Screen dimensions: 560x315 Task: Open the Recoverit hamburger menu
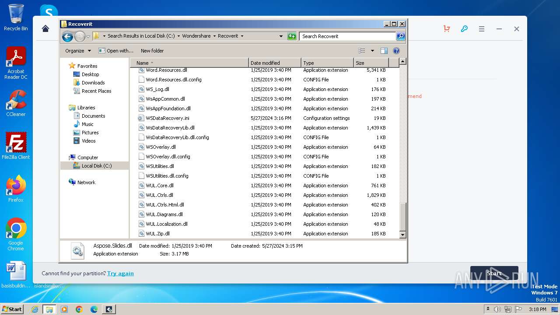482,29
